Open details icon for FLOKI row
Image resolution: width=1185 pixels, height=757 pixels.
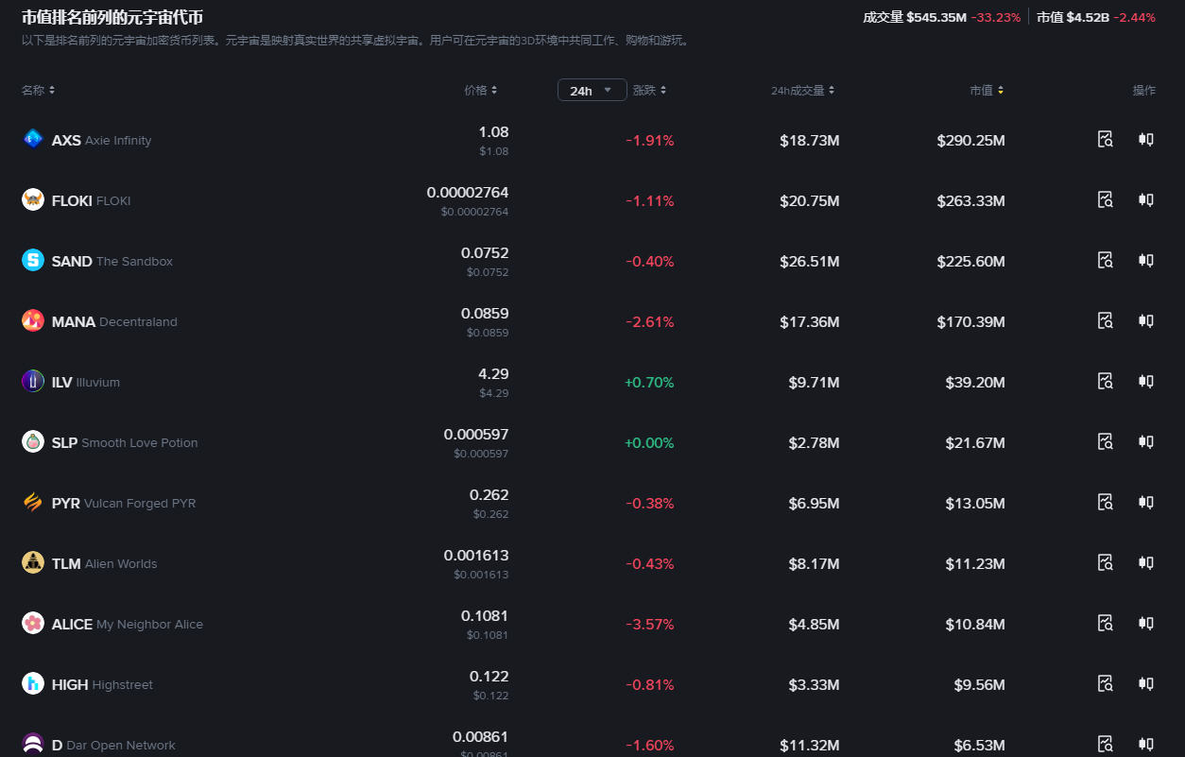tap(1106, 199)
